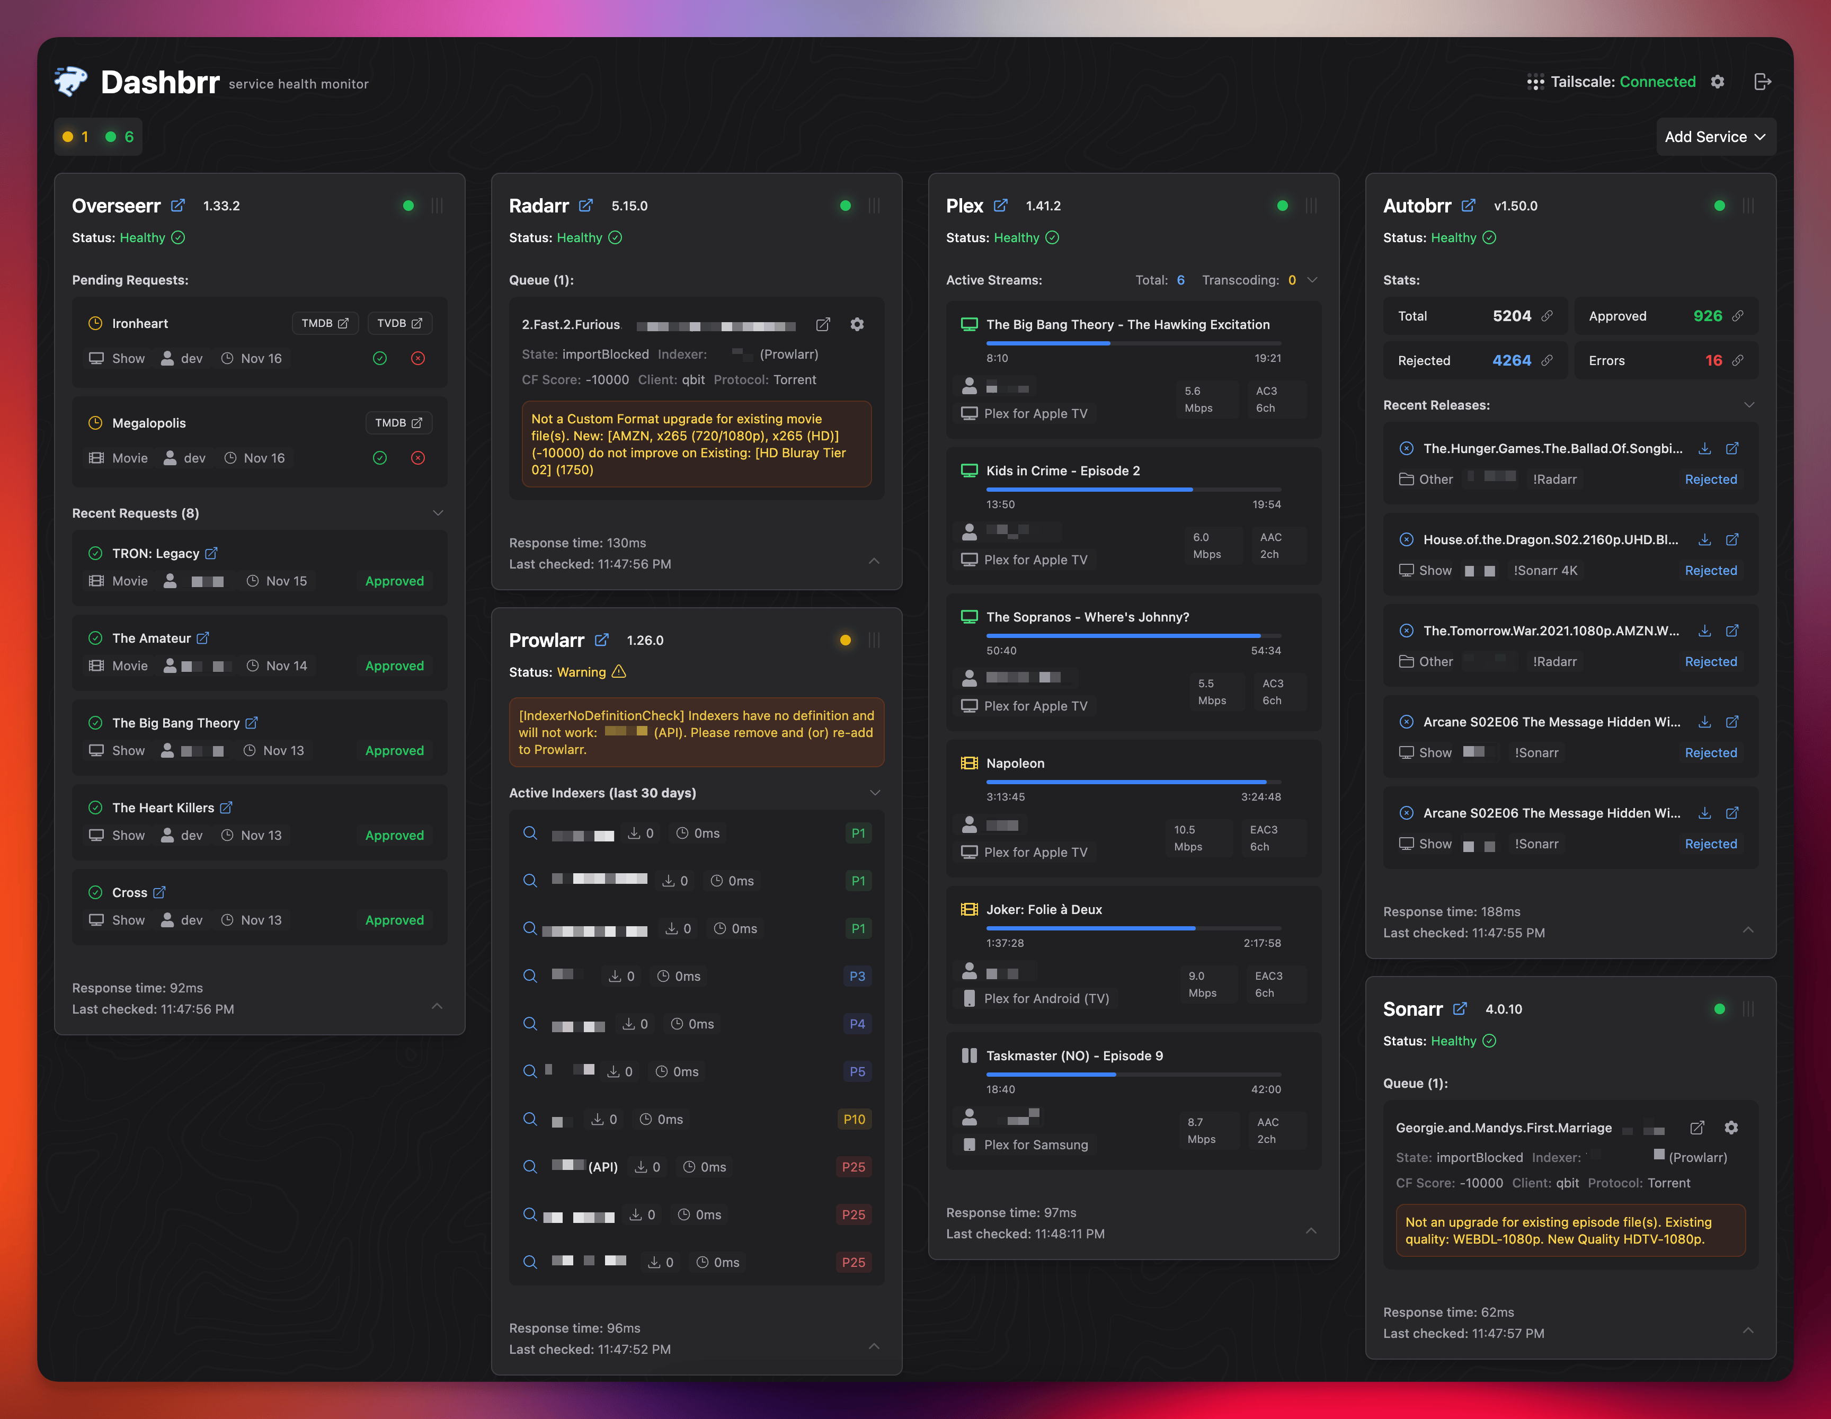Screen dimensions: 1831x1419
Task: Open TRON: Legacy external link icon
Action: [211, 554]
